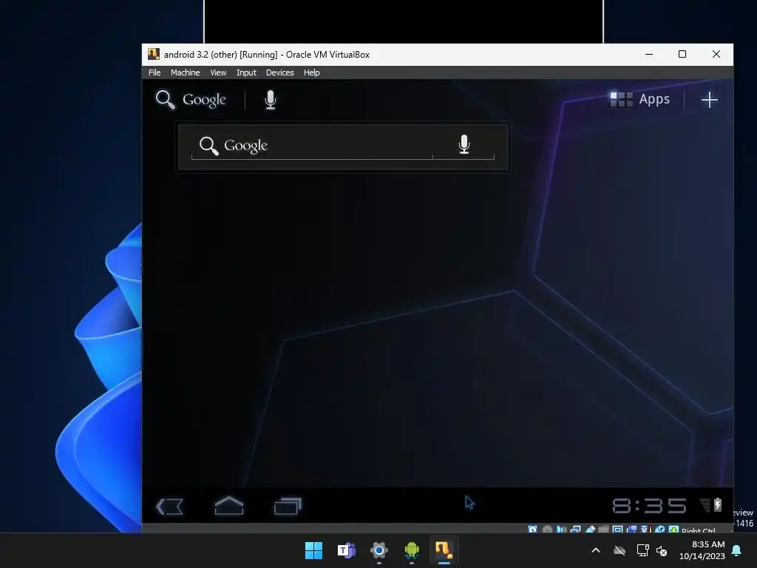
Task: Open the notification bell in the taskbar
Action: pyautogui.click(x=737, y=550)
